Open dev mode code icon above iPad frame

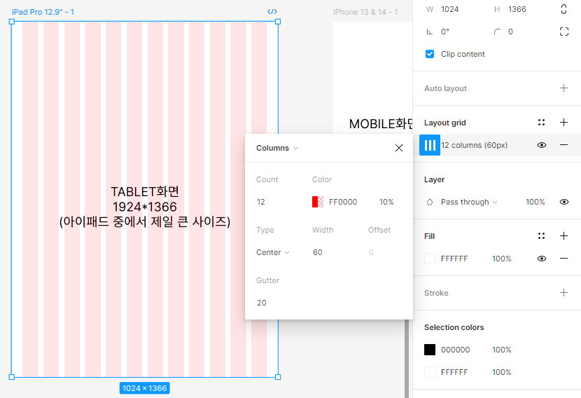point(272,11)
